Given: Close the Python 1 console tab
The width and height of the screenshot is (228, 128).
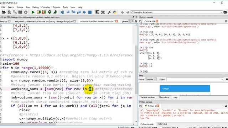Looking at the screenshot, I should click(x=158, y=106).
